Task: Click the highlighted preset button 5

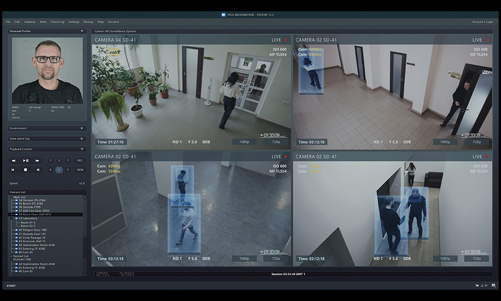Action: click(x=59, y=170)
